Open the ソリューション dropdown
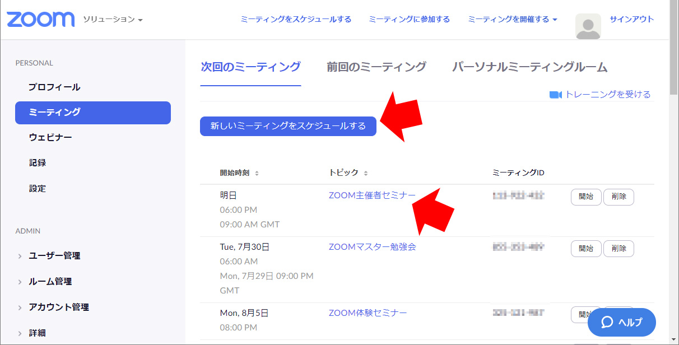679x345 pixels. (113, 20)
